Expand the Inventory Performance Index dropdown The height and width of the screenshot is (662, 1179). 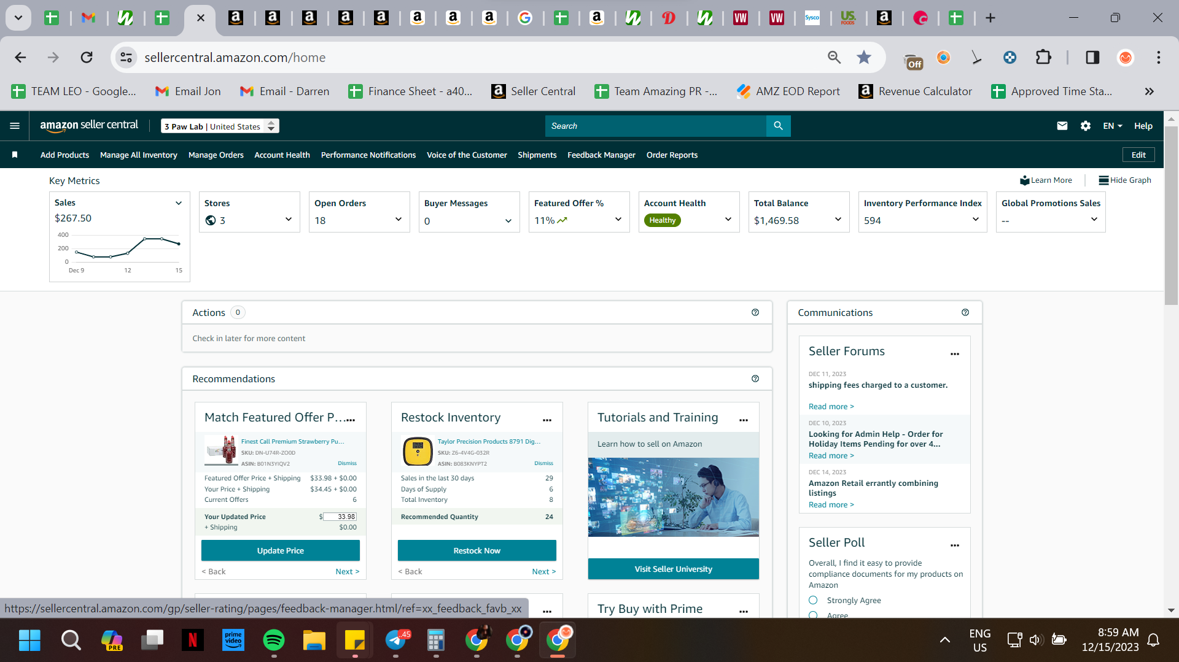coord(976,220)
